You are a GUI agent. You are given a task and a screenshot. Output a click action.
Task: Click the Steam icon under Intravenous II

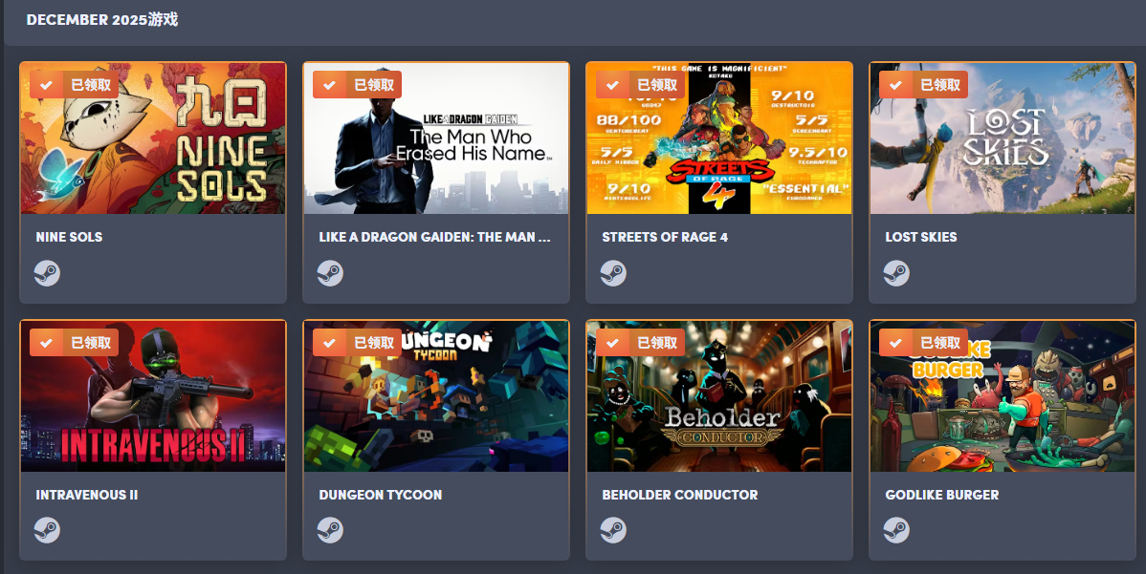pyautogui.click(x=47, y=530)
